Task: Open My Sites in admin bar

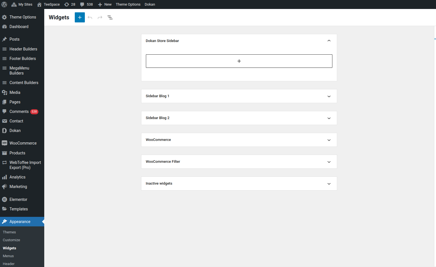Action: (22, 4)
